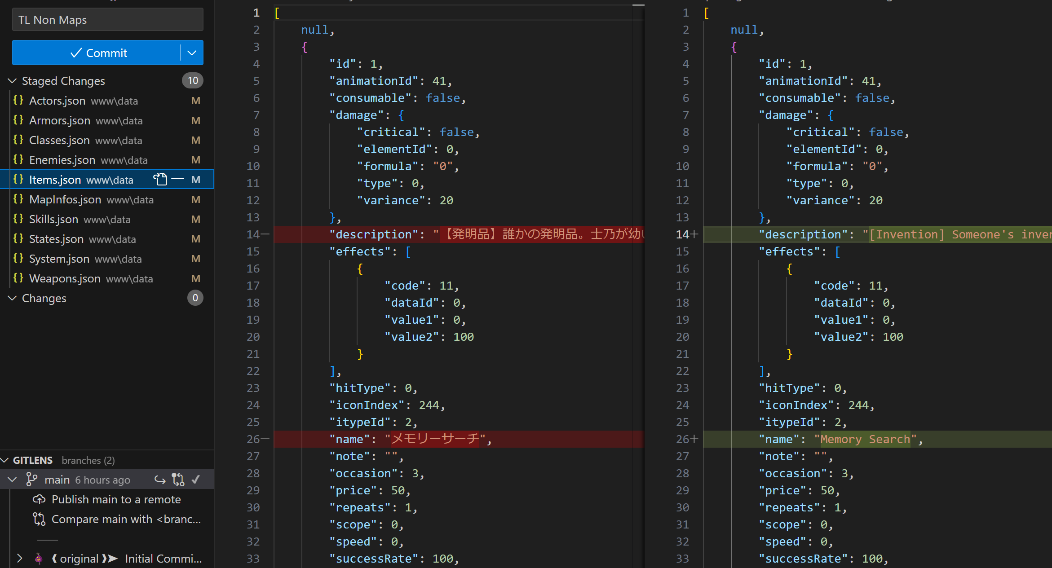Click the compare icon on main branch row

point(178,480)
